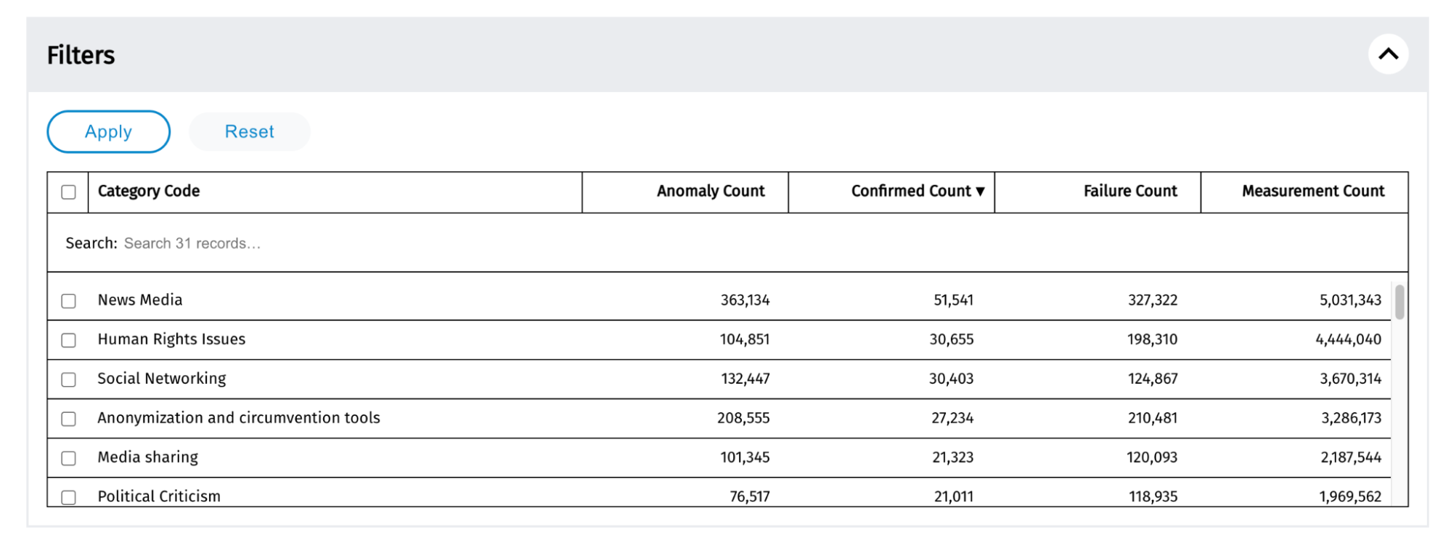This screenshot has width=1451, height=542.
Task: Click the table's vertical scrollbar thumb
Action: (1399, 302)
